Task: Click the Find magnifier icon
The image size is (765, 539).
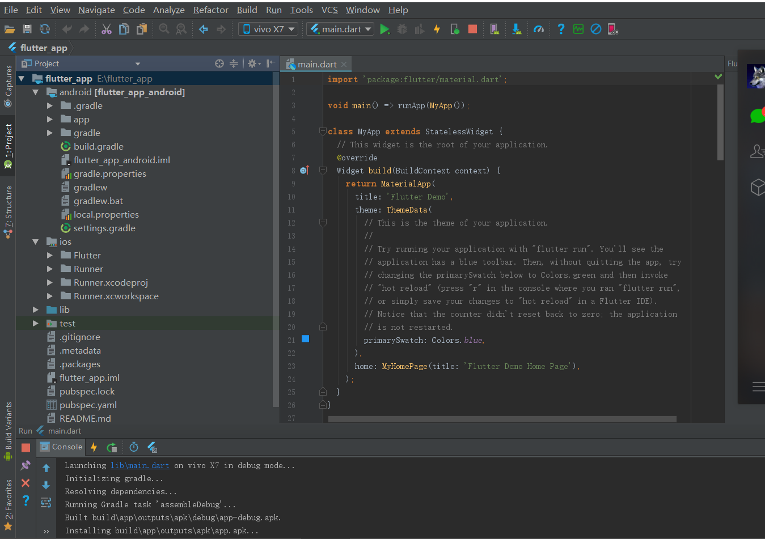Action: pyautogui.click(x=164, y=29)
